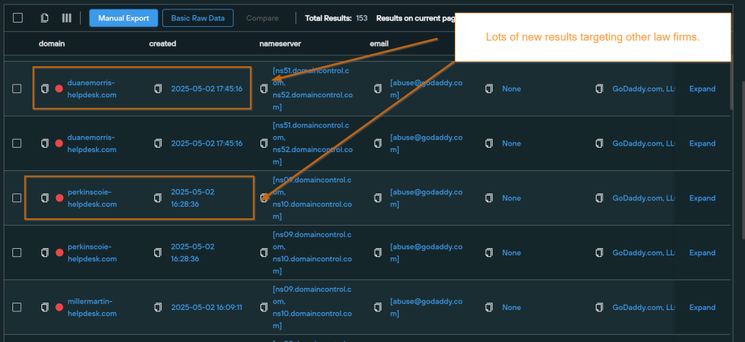Copy domain of second duanemorris-helpdesk.com row
The width and height of the screenshot is (745, 342).
tap(44, 143)
